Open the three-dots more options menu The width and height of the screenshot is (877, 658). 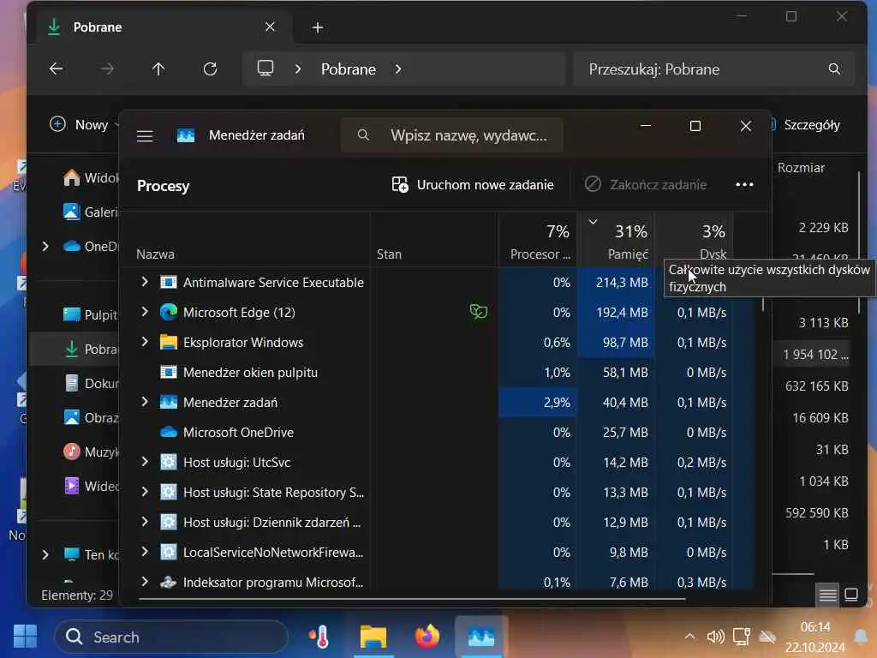(744, 185)
